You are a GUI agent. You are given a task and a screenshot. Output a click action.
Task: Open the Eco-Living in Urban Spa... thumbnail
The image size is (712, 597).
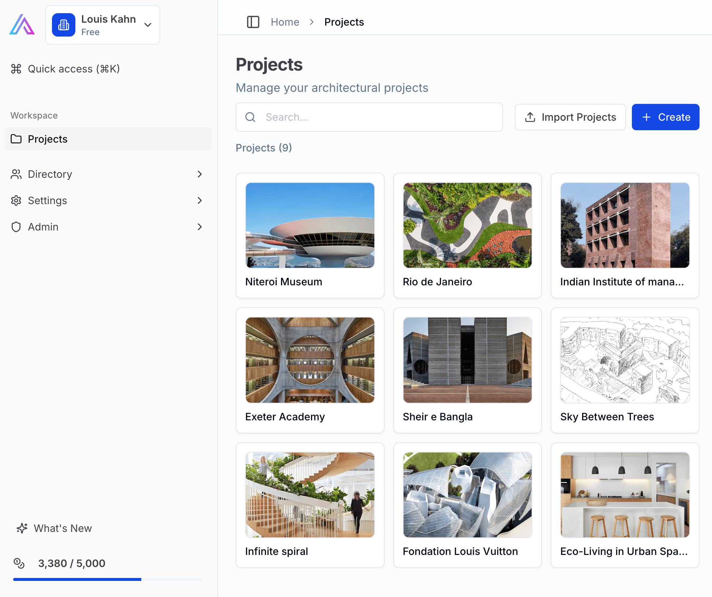[625, 495]
